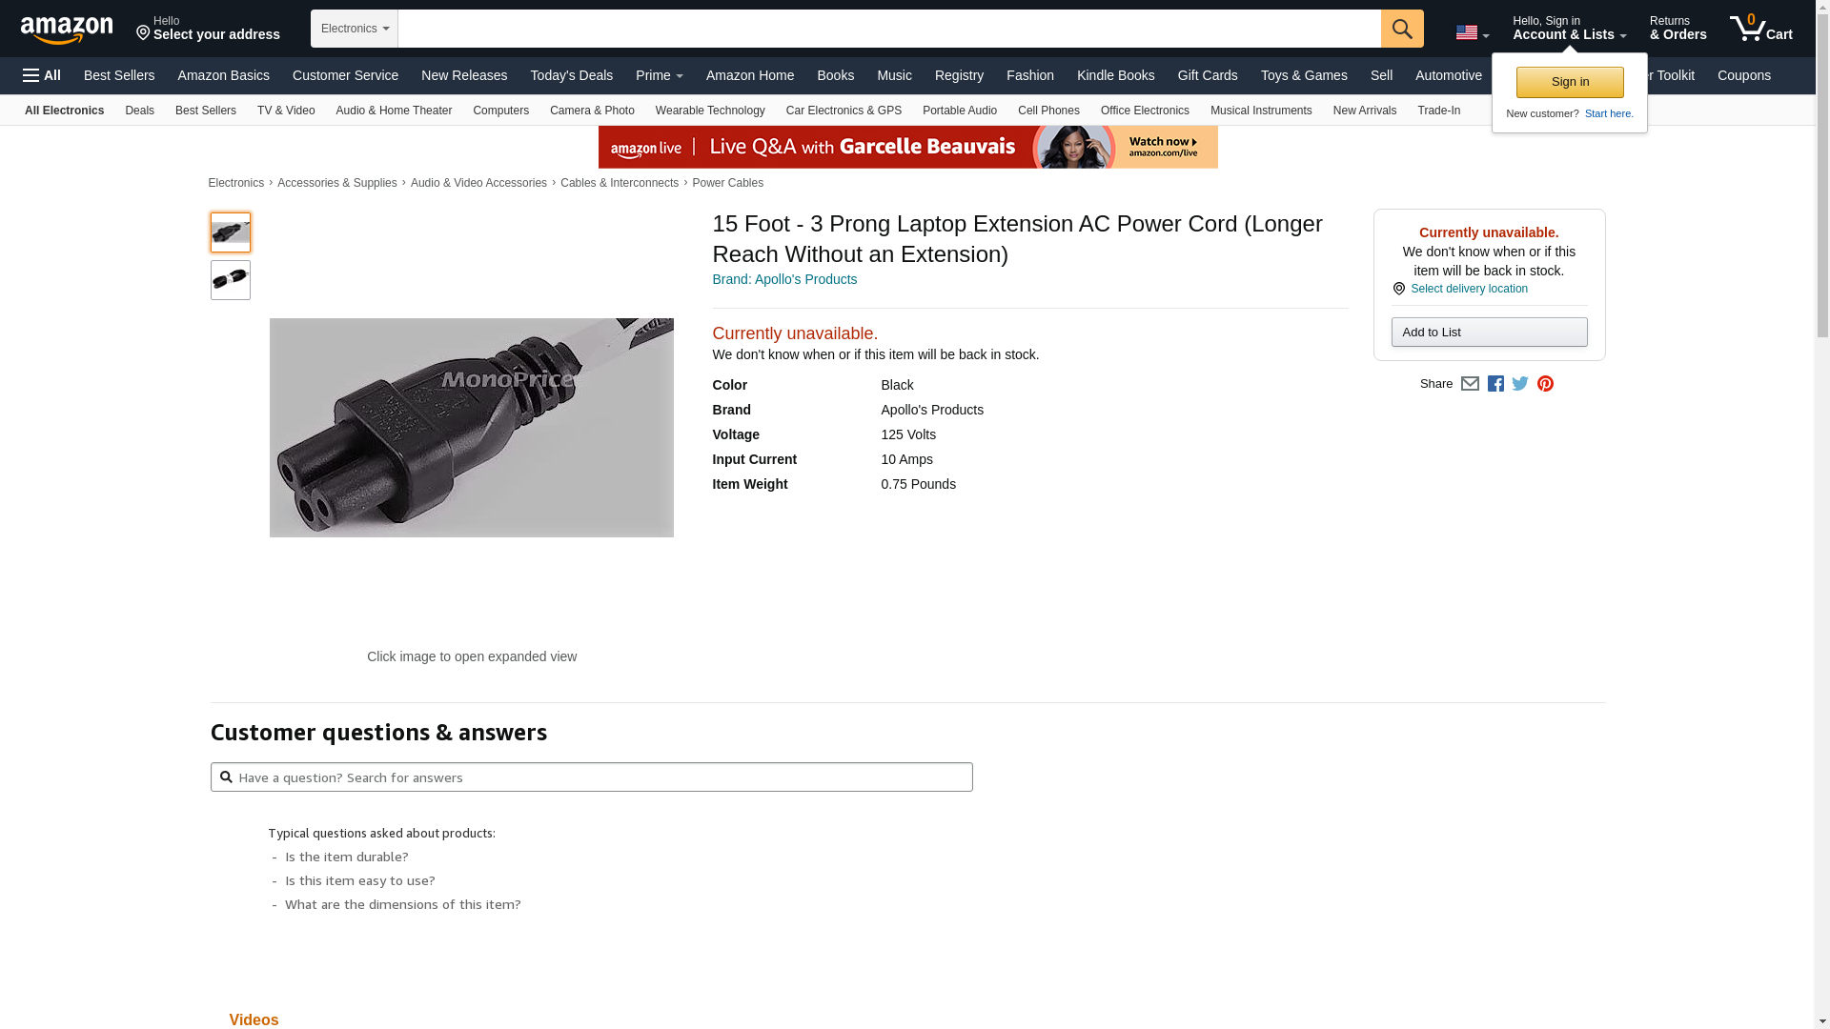Open the shopping cart icon
Screen dimensions: 1830x1029
pos(1761,29)
